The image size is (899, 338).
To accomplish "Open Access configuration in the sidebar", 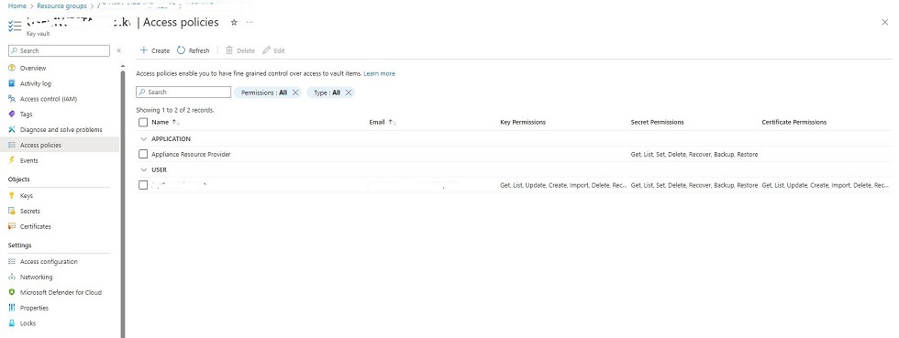I will 49,262.
